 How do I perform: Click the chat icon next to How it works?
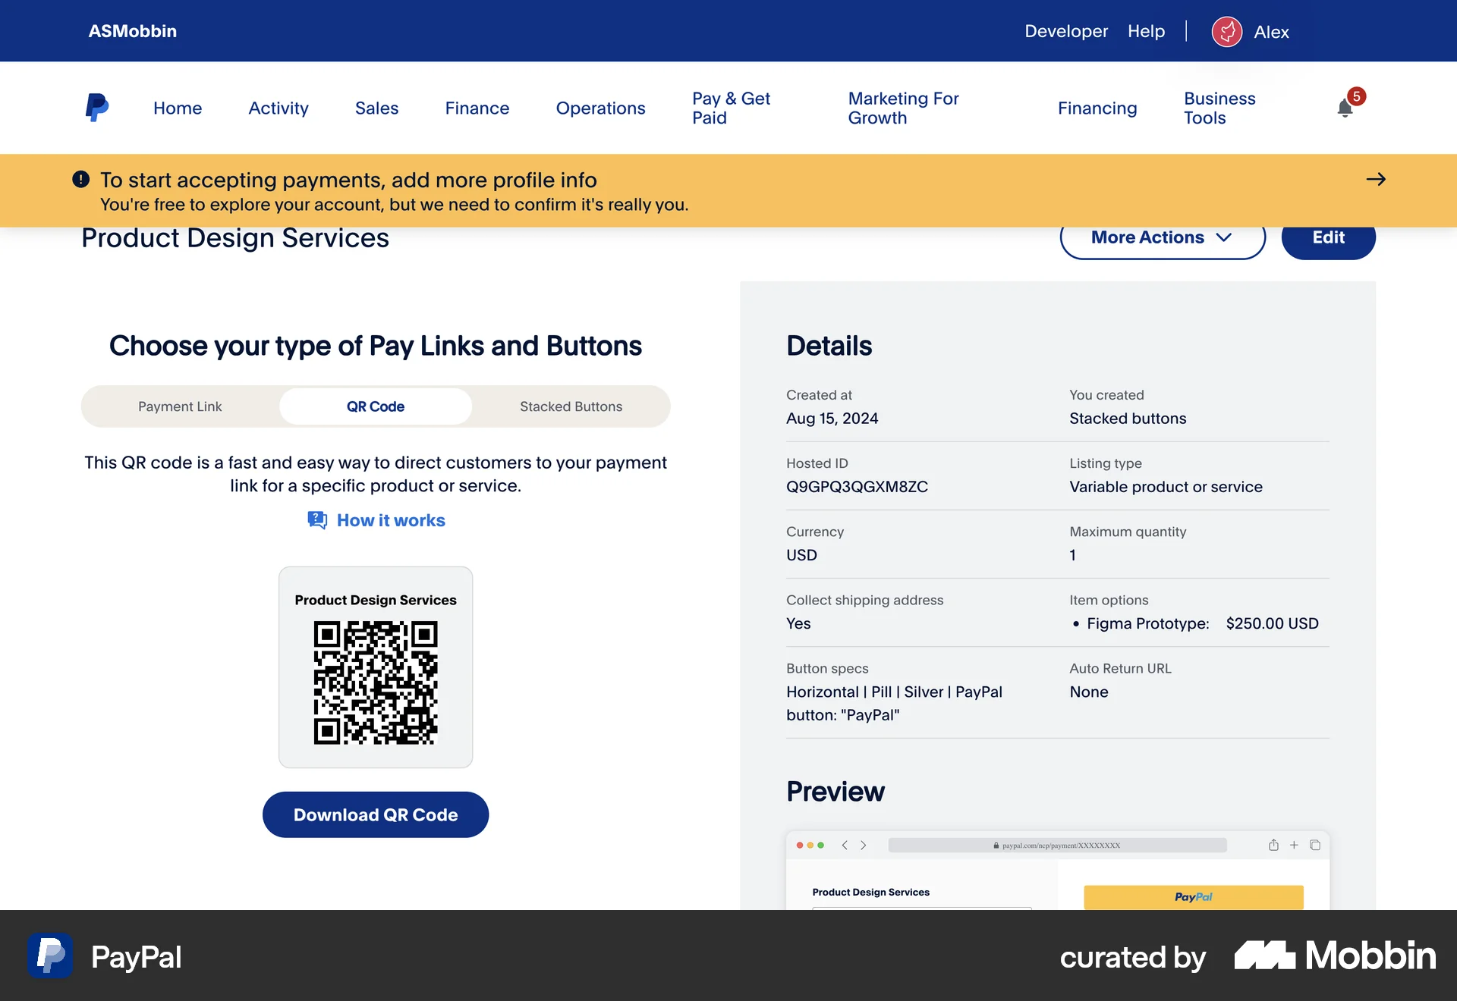pyautogui.click(x=317, y=519)
